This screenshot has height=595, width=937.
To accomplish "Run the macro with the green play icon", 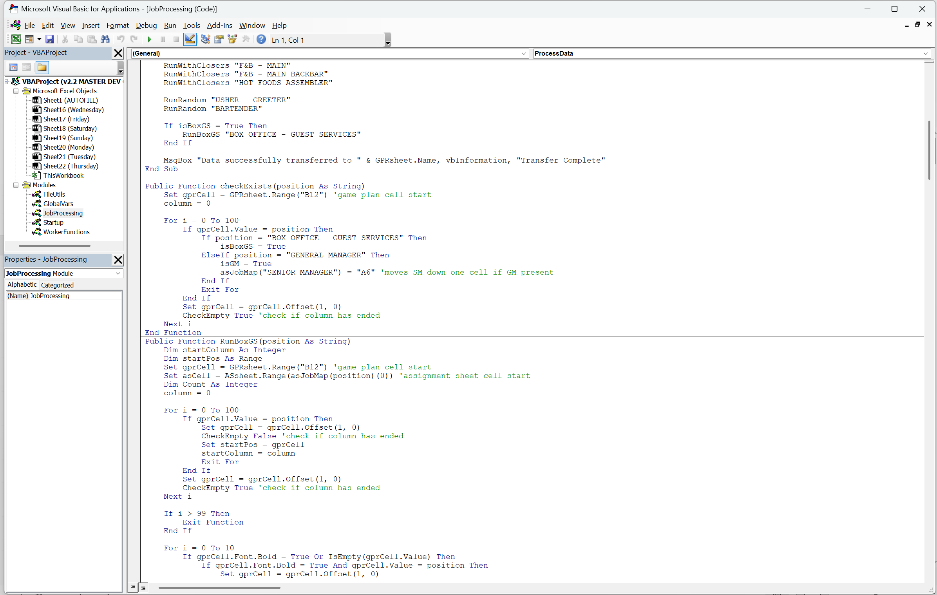I will point(149,39).
